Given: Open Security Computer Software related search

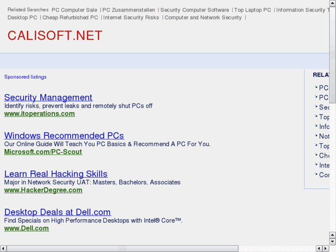Looking at the screenshot, I should [195, 10].
